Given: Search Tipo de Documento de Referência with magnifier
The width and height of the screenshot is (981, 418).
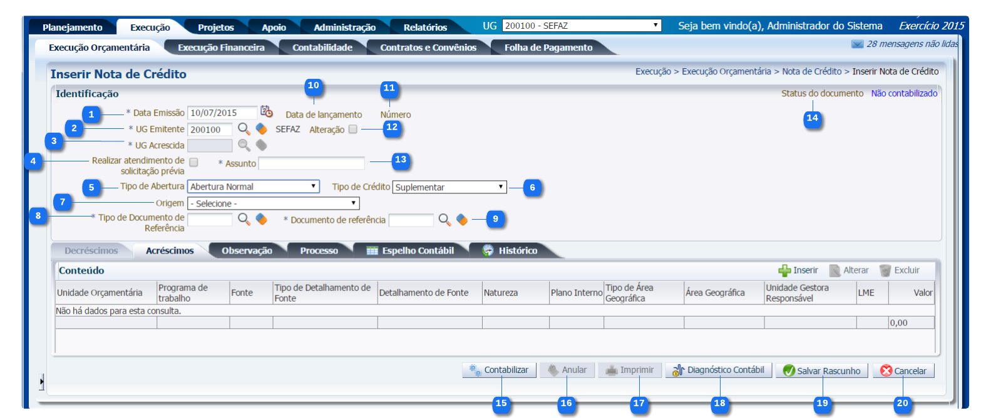Looking at the screenshot, I should tap(244, 219).
